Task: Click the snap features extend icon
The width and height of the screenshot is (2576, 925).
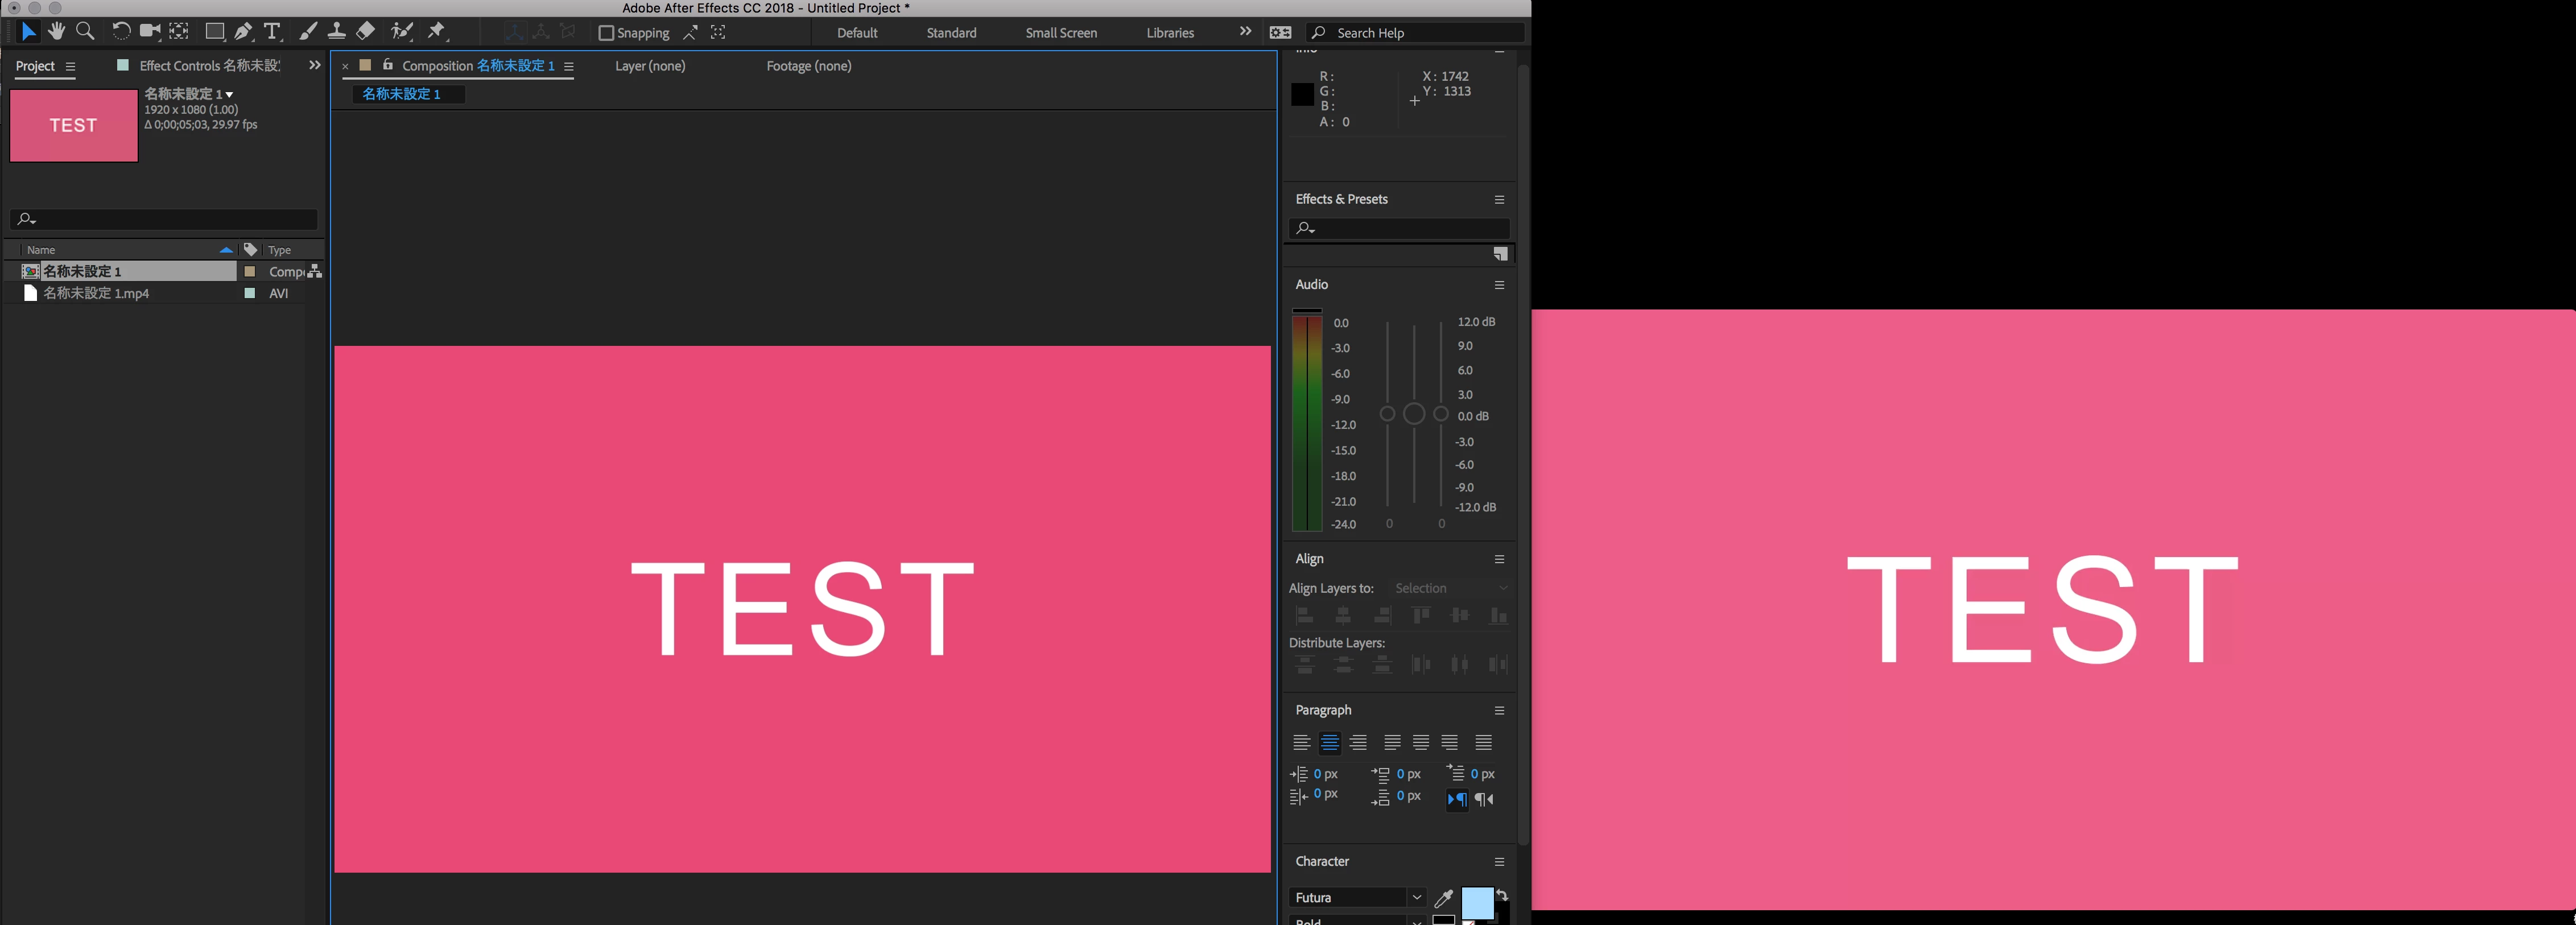Action: point(718,33)
